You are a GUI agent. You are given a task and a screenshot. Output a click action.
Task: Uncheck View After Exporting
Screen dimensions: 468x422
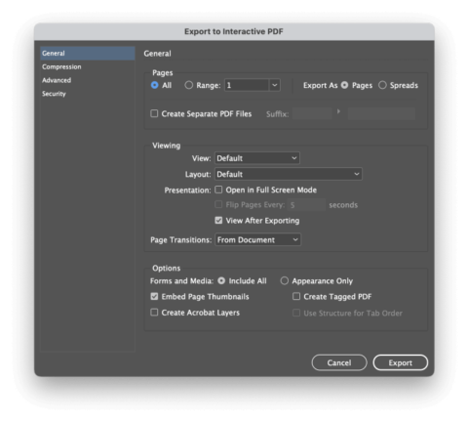tap(218, 221)
